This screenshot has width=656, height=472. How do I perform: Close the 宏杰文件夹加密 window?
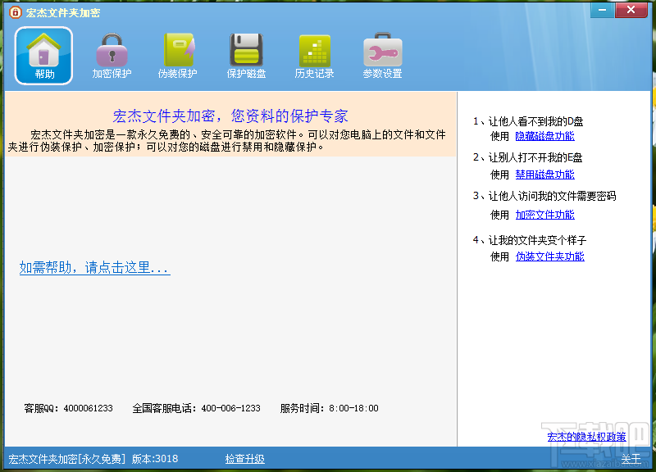click(x=632, y=10)
